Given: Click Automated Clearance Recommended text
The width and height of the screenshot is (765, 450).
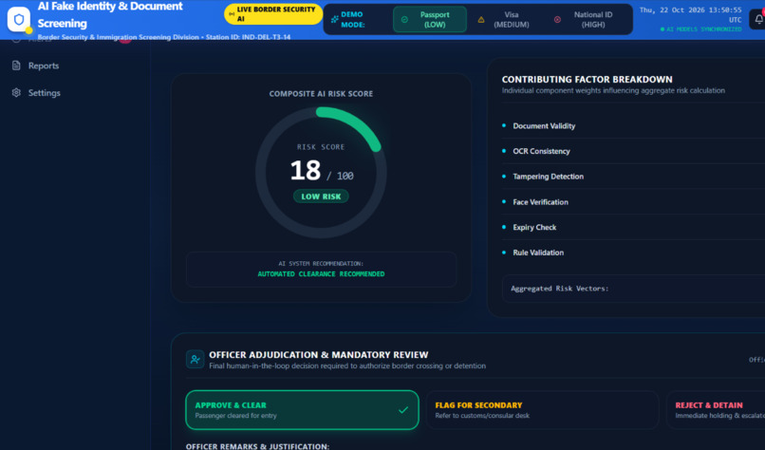Looking at the screenshot, I should (321, 273).
